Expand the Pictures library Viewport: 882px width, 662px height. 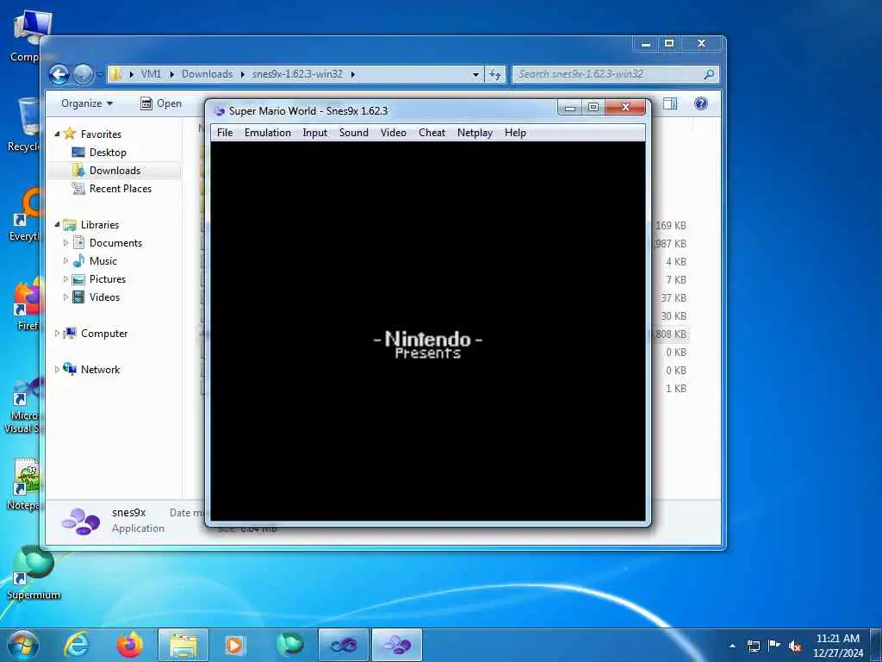[x=65, y=279]
